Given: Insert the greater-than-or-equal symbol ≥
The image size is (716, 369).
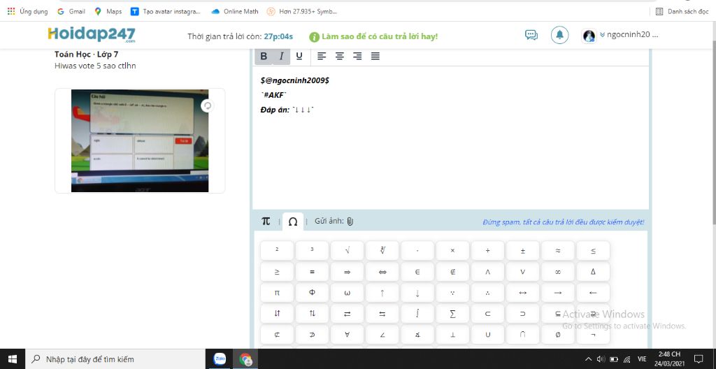Looking at the screenshot, I should coord(277,272).
